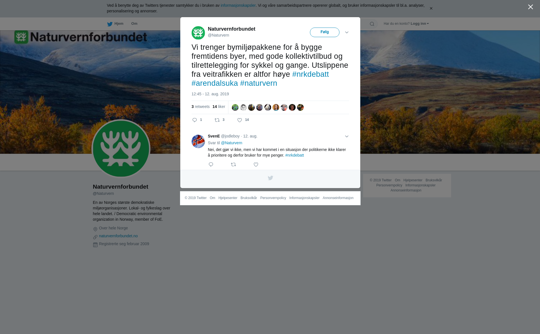Open the Om menu item
The image size is (540, 334).
coord(134,24)
